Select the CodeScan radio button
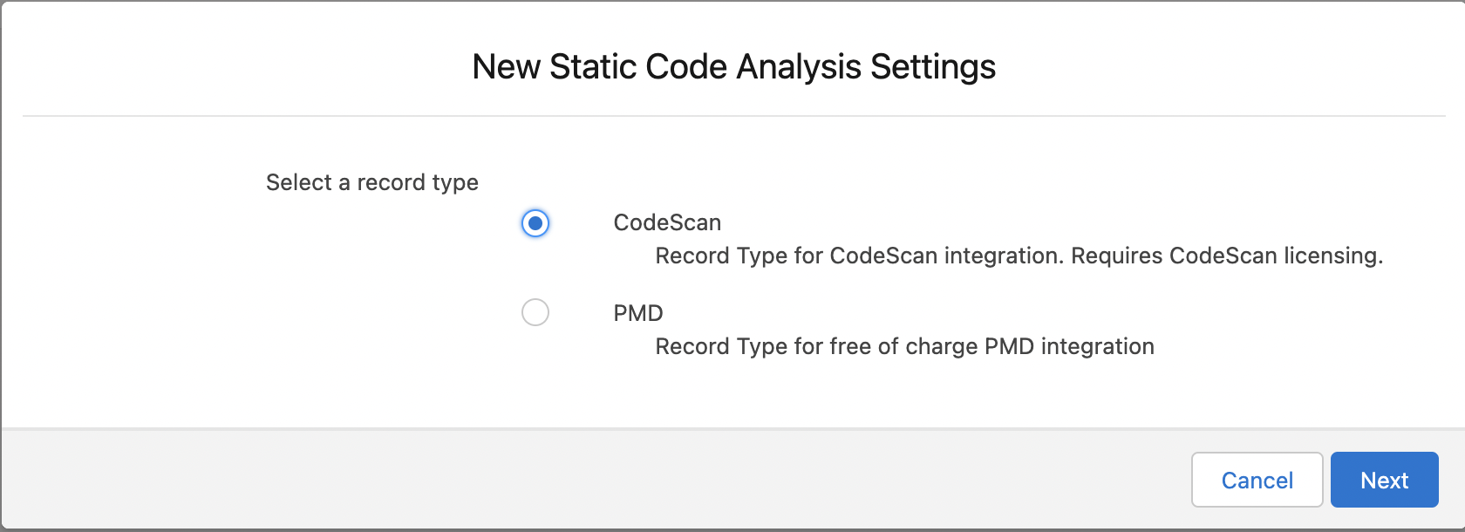This screenshot has width=1465, height=532. [x=535, y=223]
